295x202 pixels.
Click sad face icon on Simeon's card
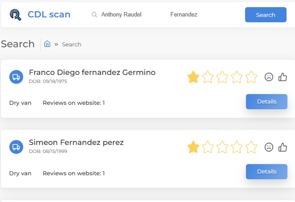tap(269, 147)
